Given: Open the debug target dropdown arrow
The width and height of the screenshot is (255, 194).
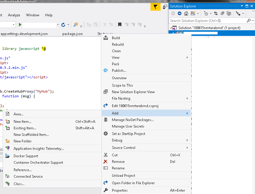Looking at the screenshot, I should 58,25.
